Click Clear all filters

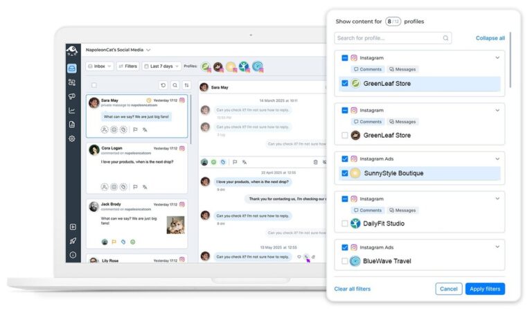tap(352, 289)
